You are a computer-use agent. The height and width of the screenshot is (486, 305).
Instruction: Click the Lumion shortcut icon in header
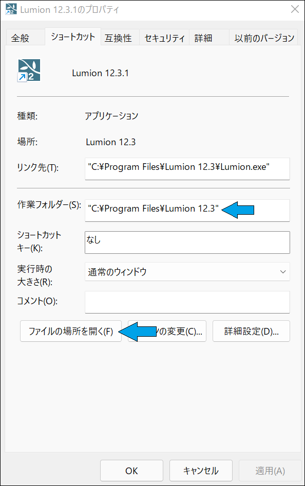[x=29, y=71]
